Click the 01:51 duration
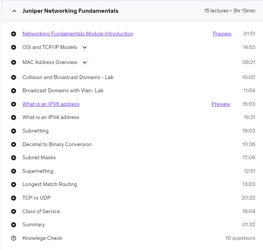Screen dimensions: 263x250 [x=249, y=34]
